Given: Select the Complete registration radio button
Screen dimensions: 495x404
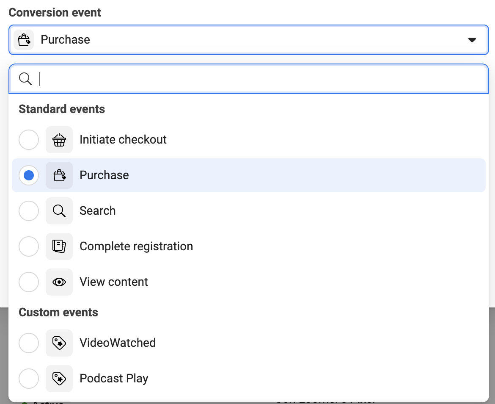Looking at the screenshot, I should pos(29,246).
